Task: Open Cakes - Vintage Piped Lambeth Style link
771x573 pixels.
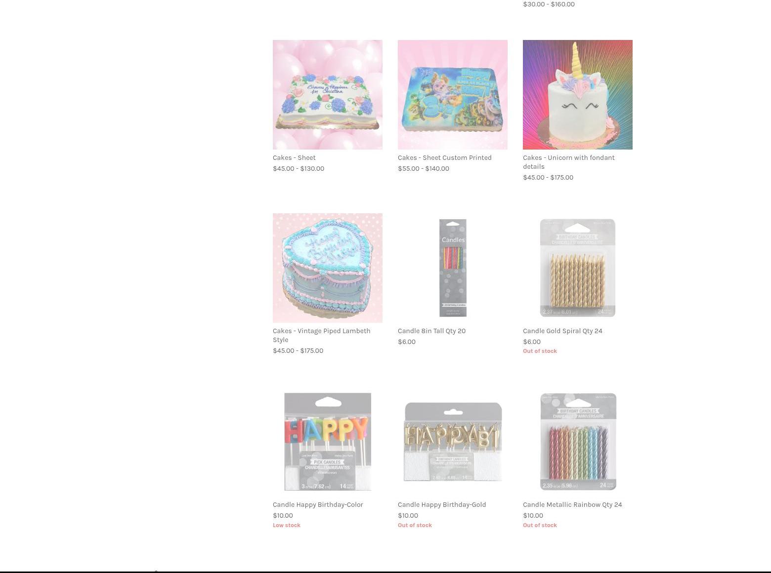Action: (x=321, y=335)
